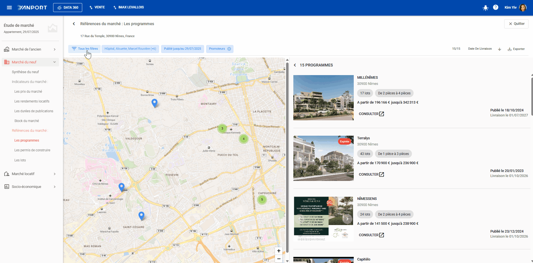Open the VENTE selector
The width and height of the screenshot is (533, 263).
[97, 8]
